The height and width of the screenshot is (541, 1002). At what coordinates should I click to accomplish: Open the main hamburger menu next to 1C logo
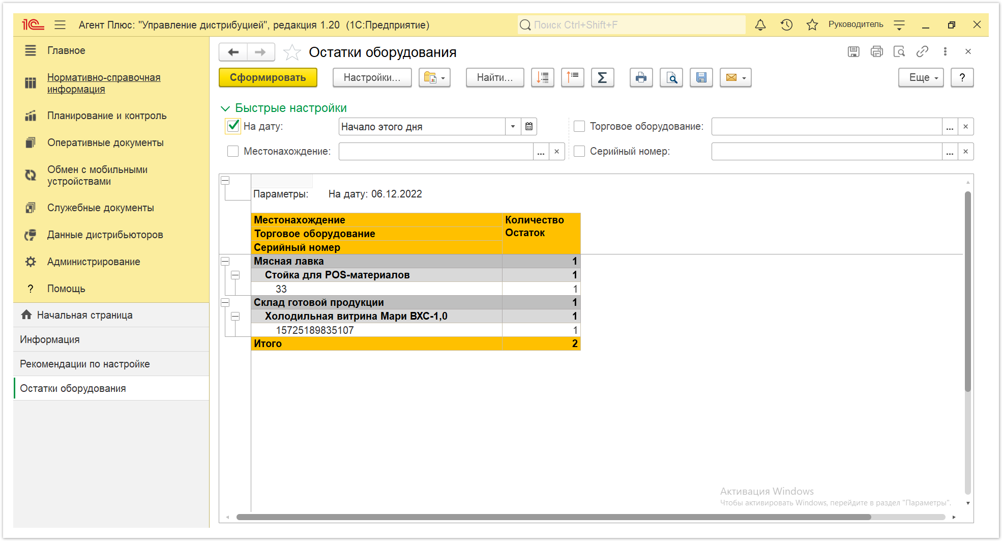click(60, 24)
